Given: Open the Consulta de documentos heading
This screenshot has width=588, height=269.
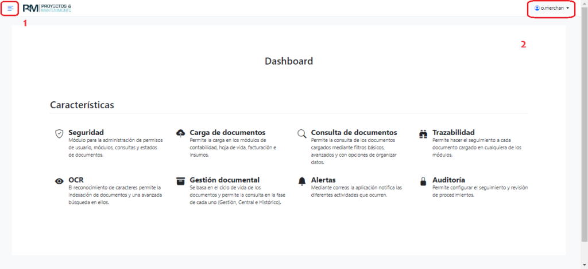Looking at the screenshot, I should click(x=354, y=132).
